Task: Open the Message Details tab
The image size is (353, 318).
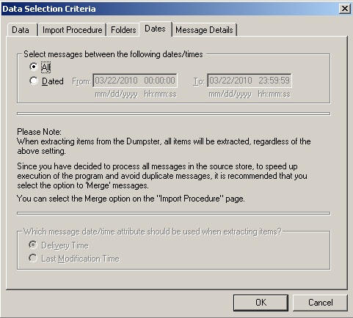Action: 204,30
